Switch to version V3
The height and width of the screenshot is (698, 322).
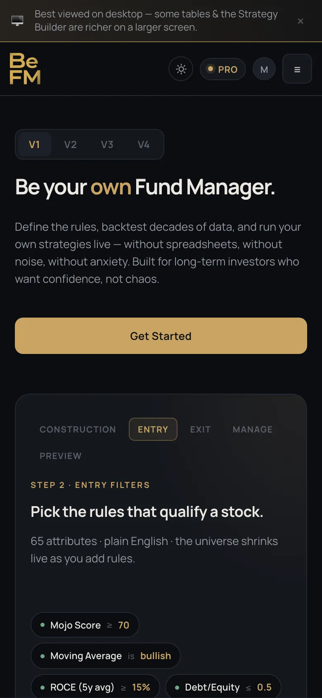tap(107, 144)
